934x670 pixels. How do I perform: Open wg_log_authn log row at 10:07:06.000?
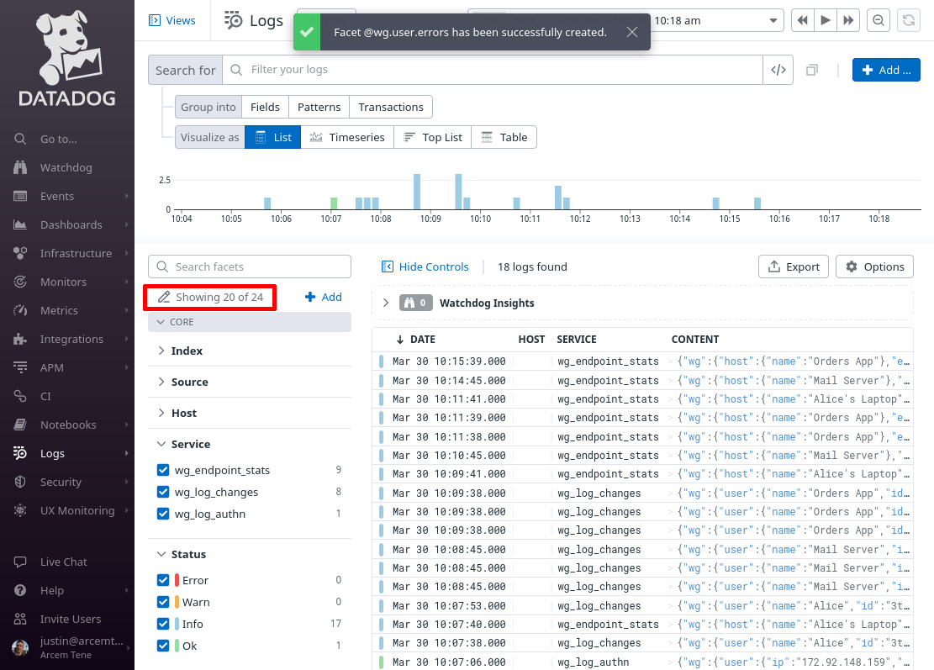tap(643, 662)
